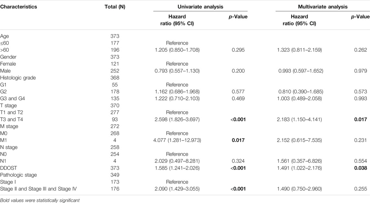Viewport: 370px width, 203px height.
Task: Click the "Histologic grade" row label
Action: click(x=18, y=78)
